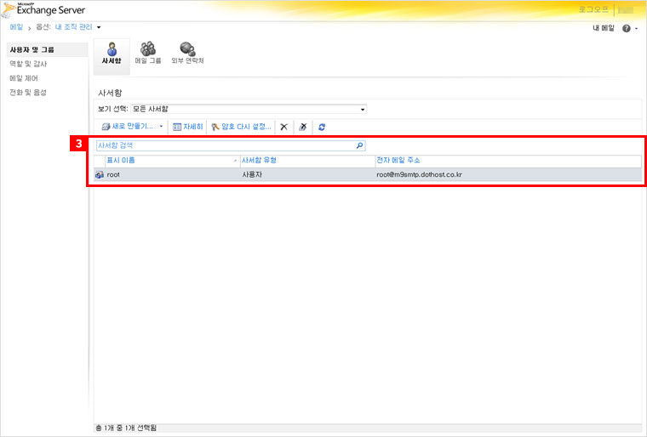Viewport: 647px width, 437px height.
Task: Open the 메일 그룹 (Mail Group) icon
Action: (x=148, y=54)
